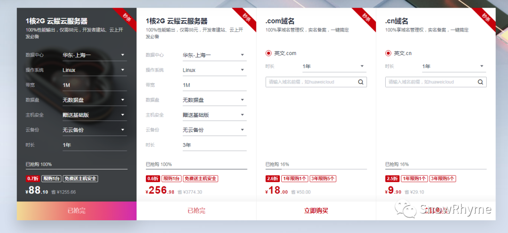
Task: Click 3年限购5个 tag in .cn card
Action: click(443, 178)
